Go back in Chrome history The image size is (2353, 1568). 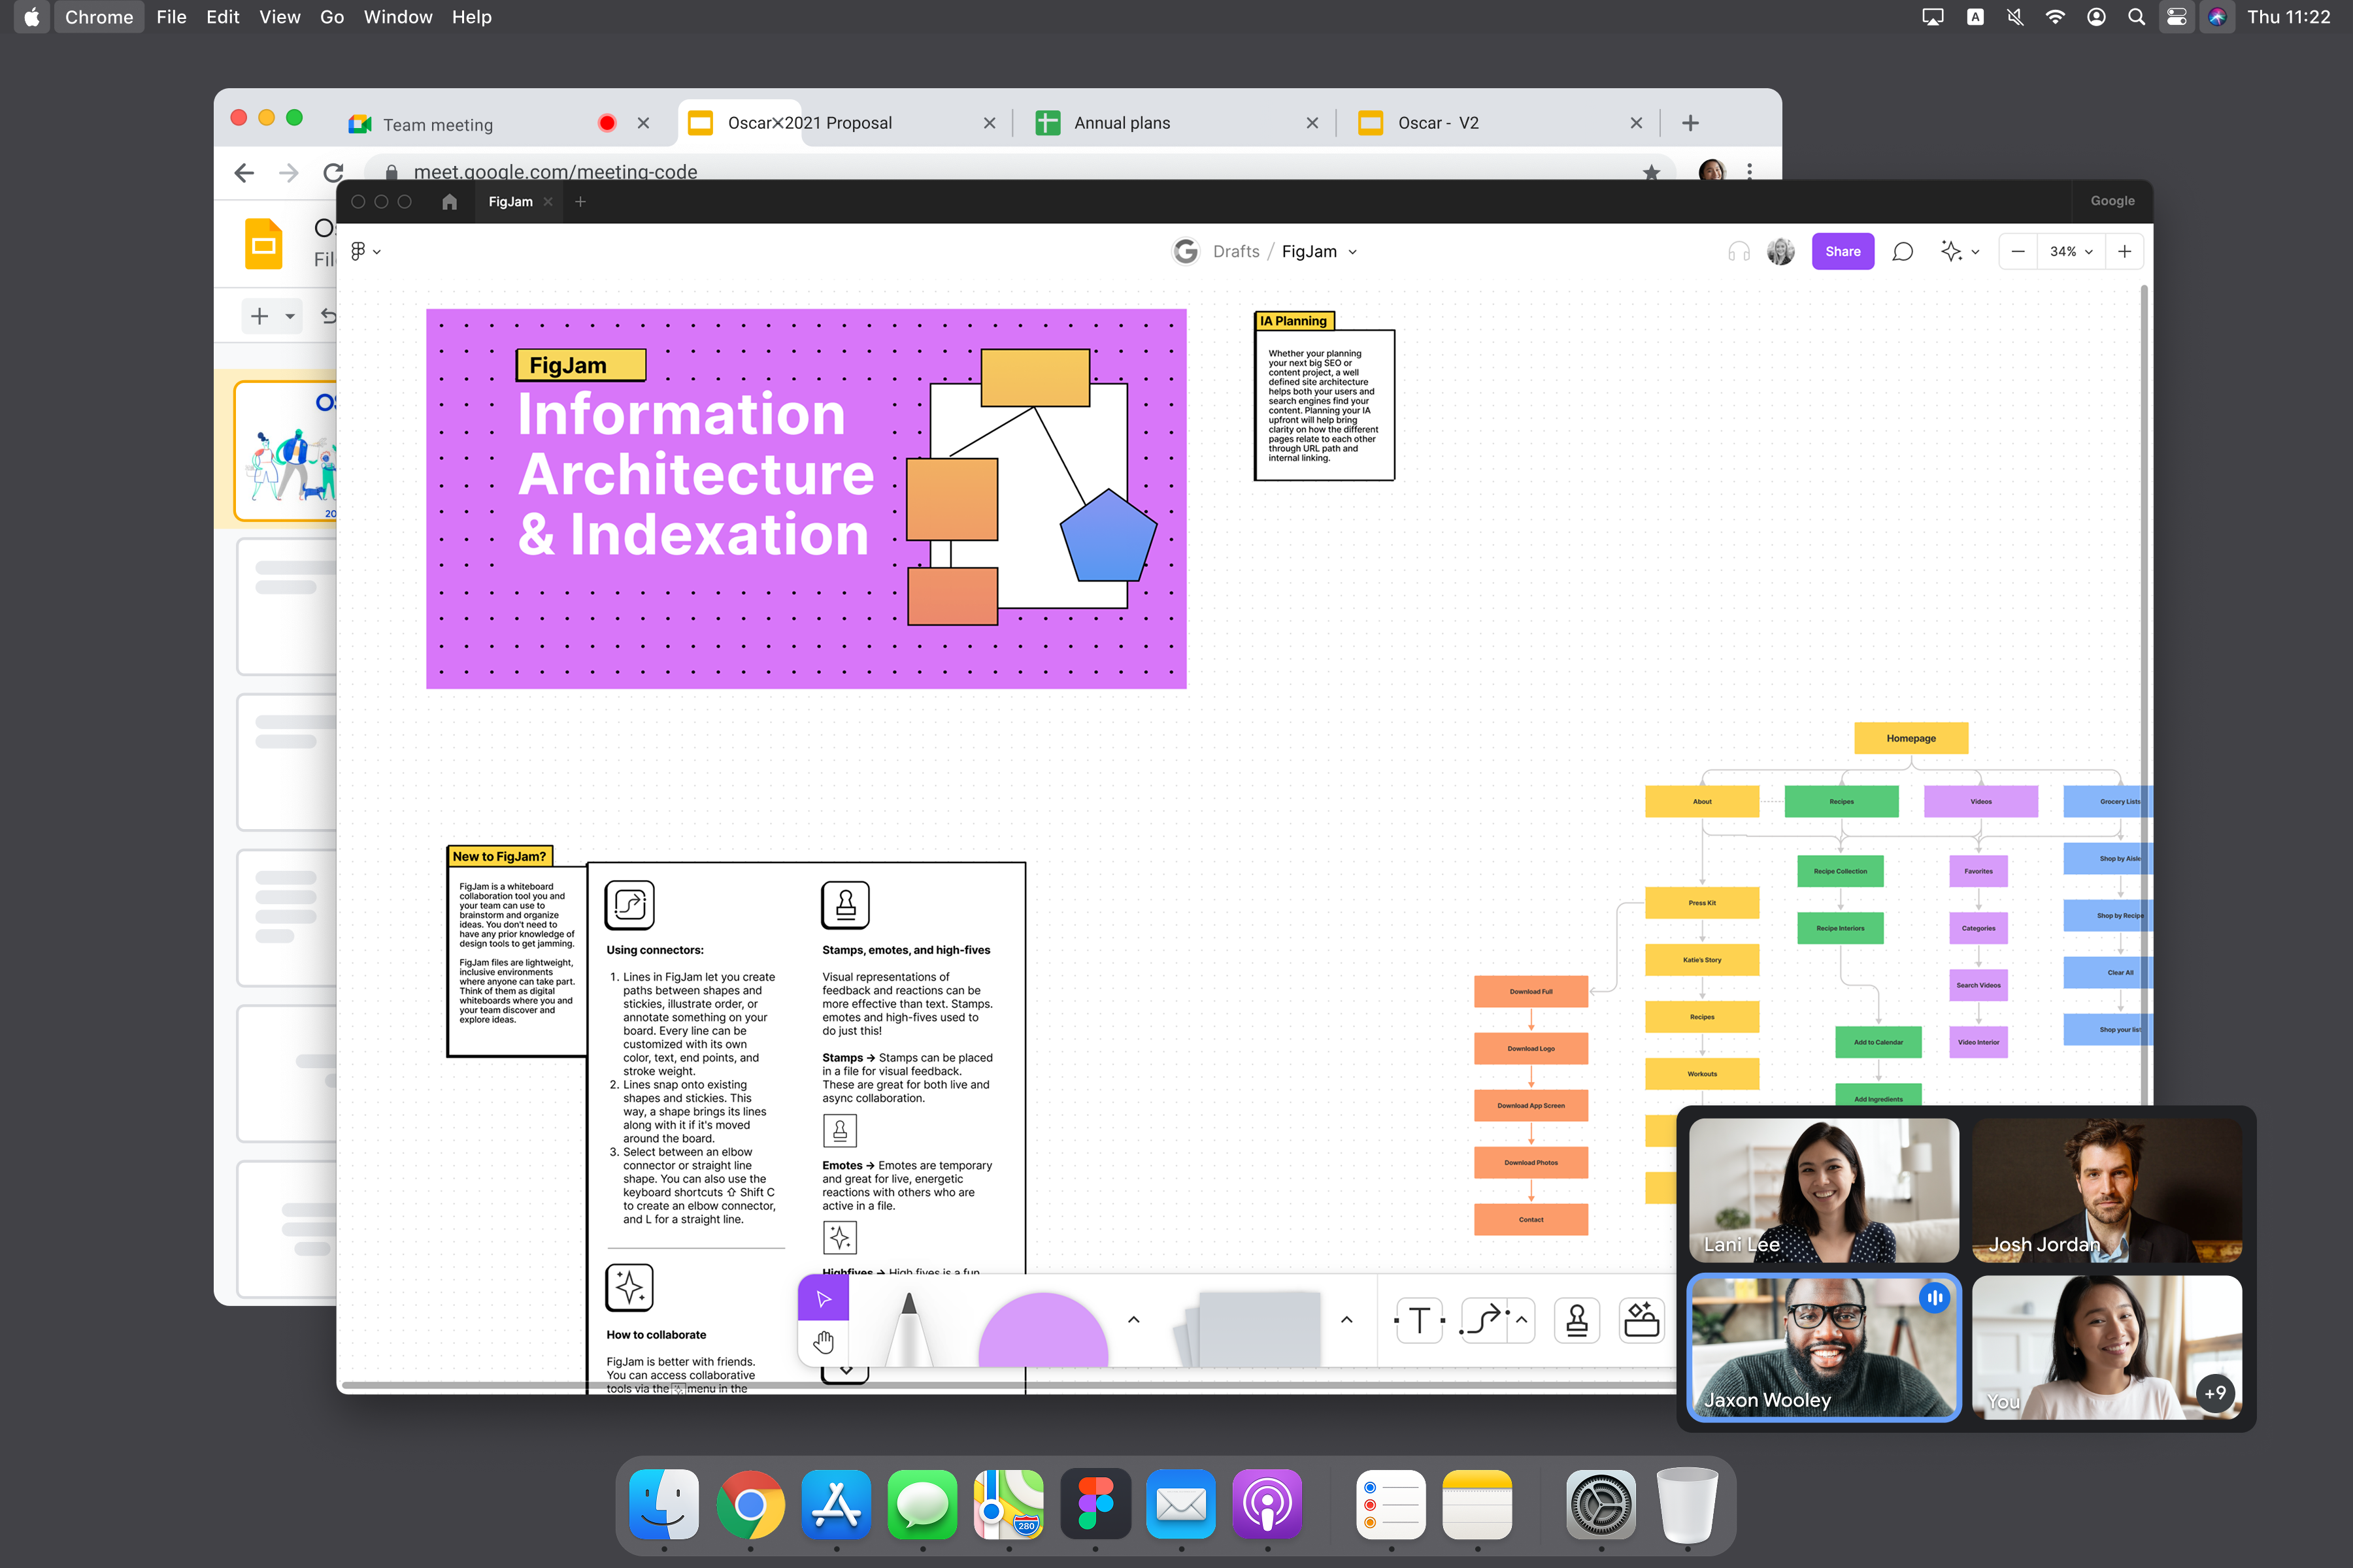(x=244, y=172)
